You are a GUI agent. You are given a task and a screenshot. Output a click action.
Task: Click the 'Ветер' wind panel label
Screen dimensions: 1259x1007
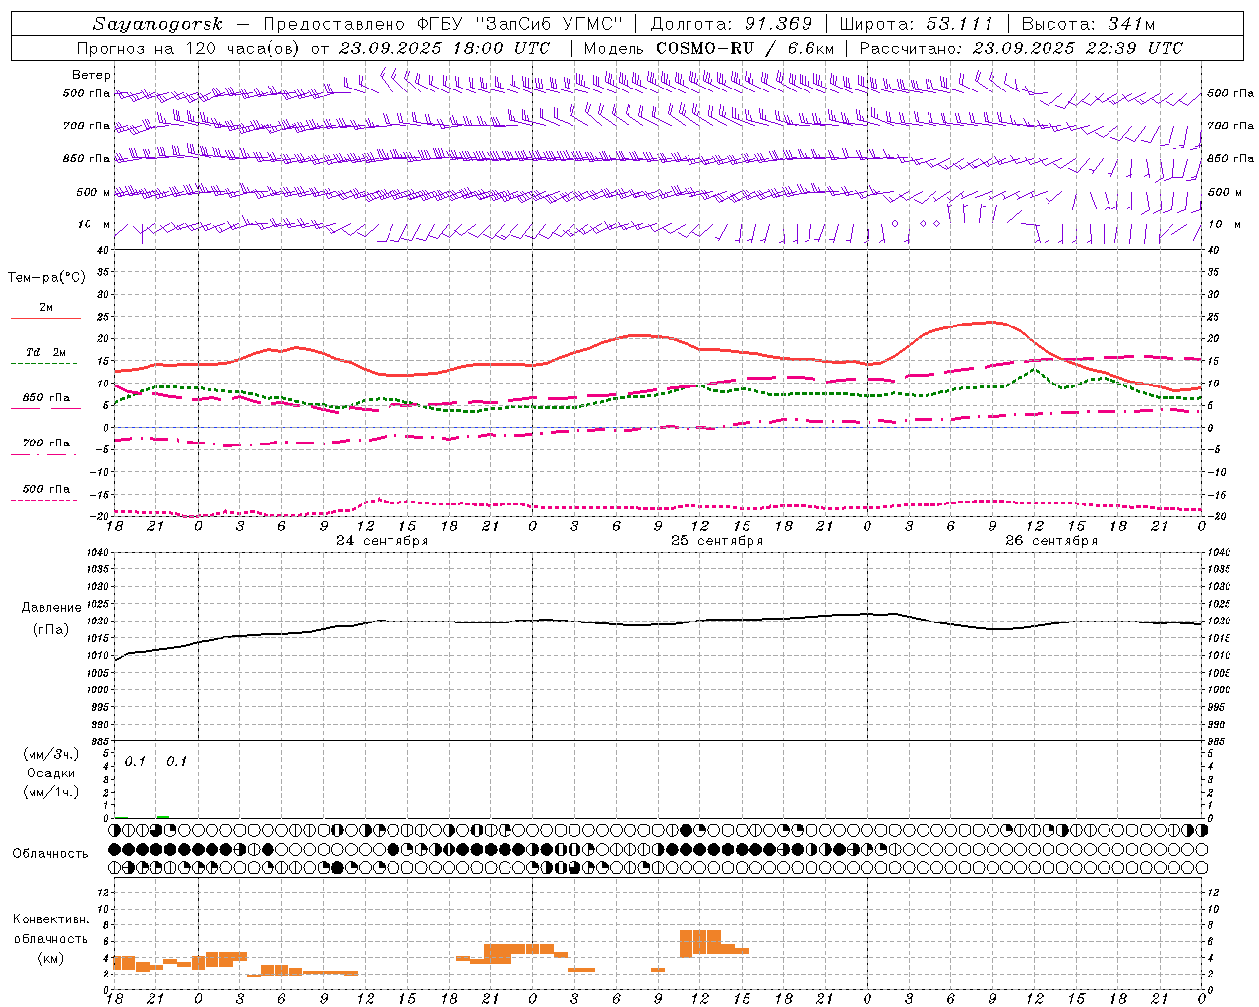pos(91,75)
